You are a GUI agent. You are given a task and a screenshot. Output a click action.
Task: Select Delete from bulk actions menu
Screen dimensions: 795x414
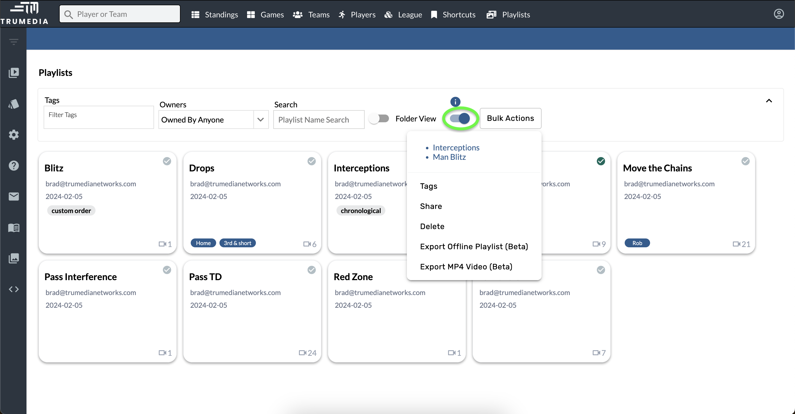(x=432, y=226)
